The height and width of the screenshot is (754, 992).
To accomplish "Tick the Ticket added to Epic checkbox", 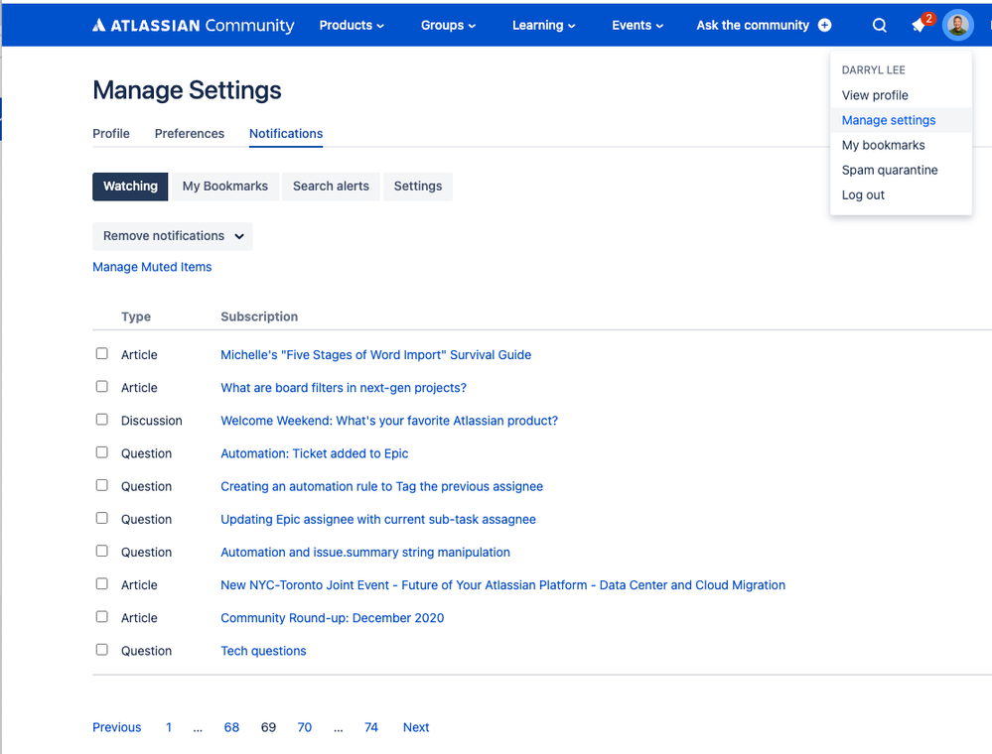I will pyautogui.click(x=102, y=451).
